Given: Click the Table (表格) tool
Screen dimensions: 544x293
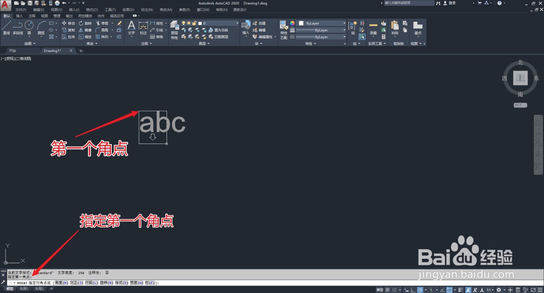Looking at the screenshot, I should point(156,37).
